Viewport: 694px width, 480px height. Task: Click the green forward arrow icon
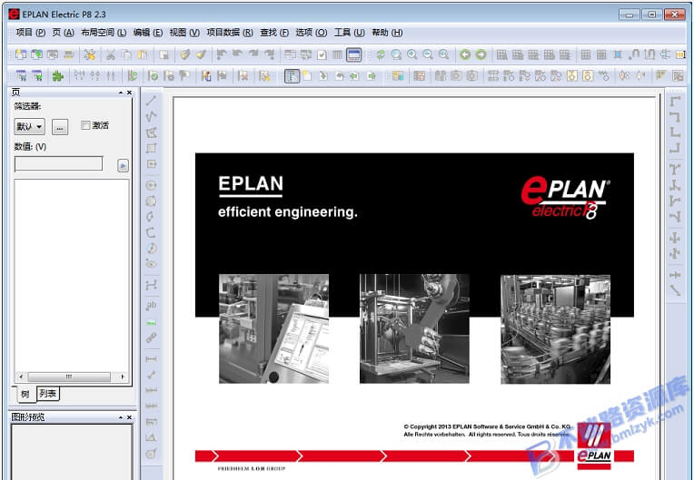(x=481, y=54)
